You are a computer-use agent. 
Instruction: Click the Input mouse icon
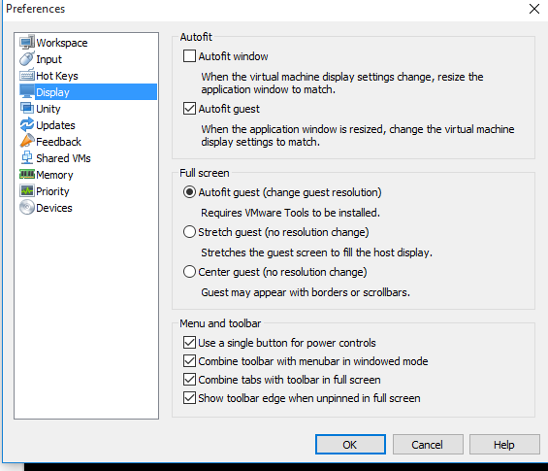tap(27, 59)
